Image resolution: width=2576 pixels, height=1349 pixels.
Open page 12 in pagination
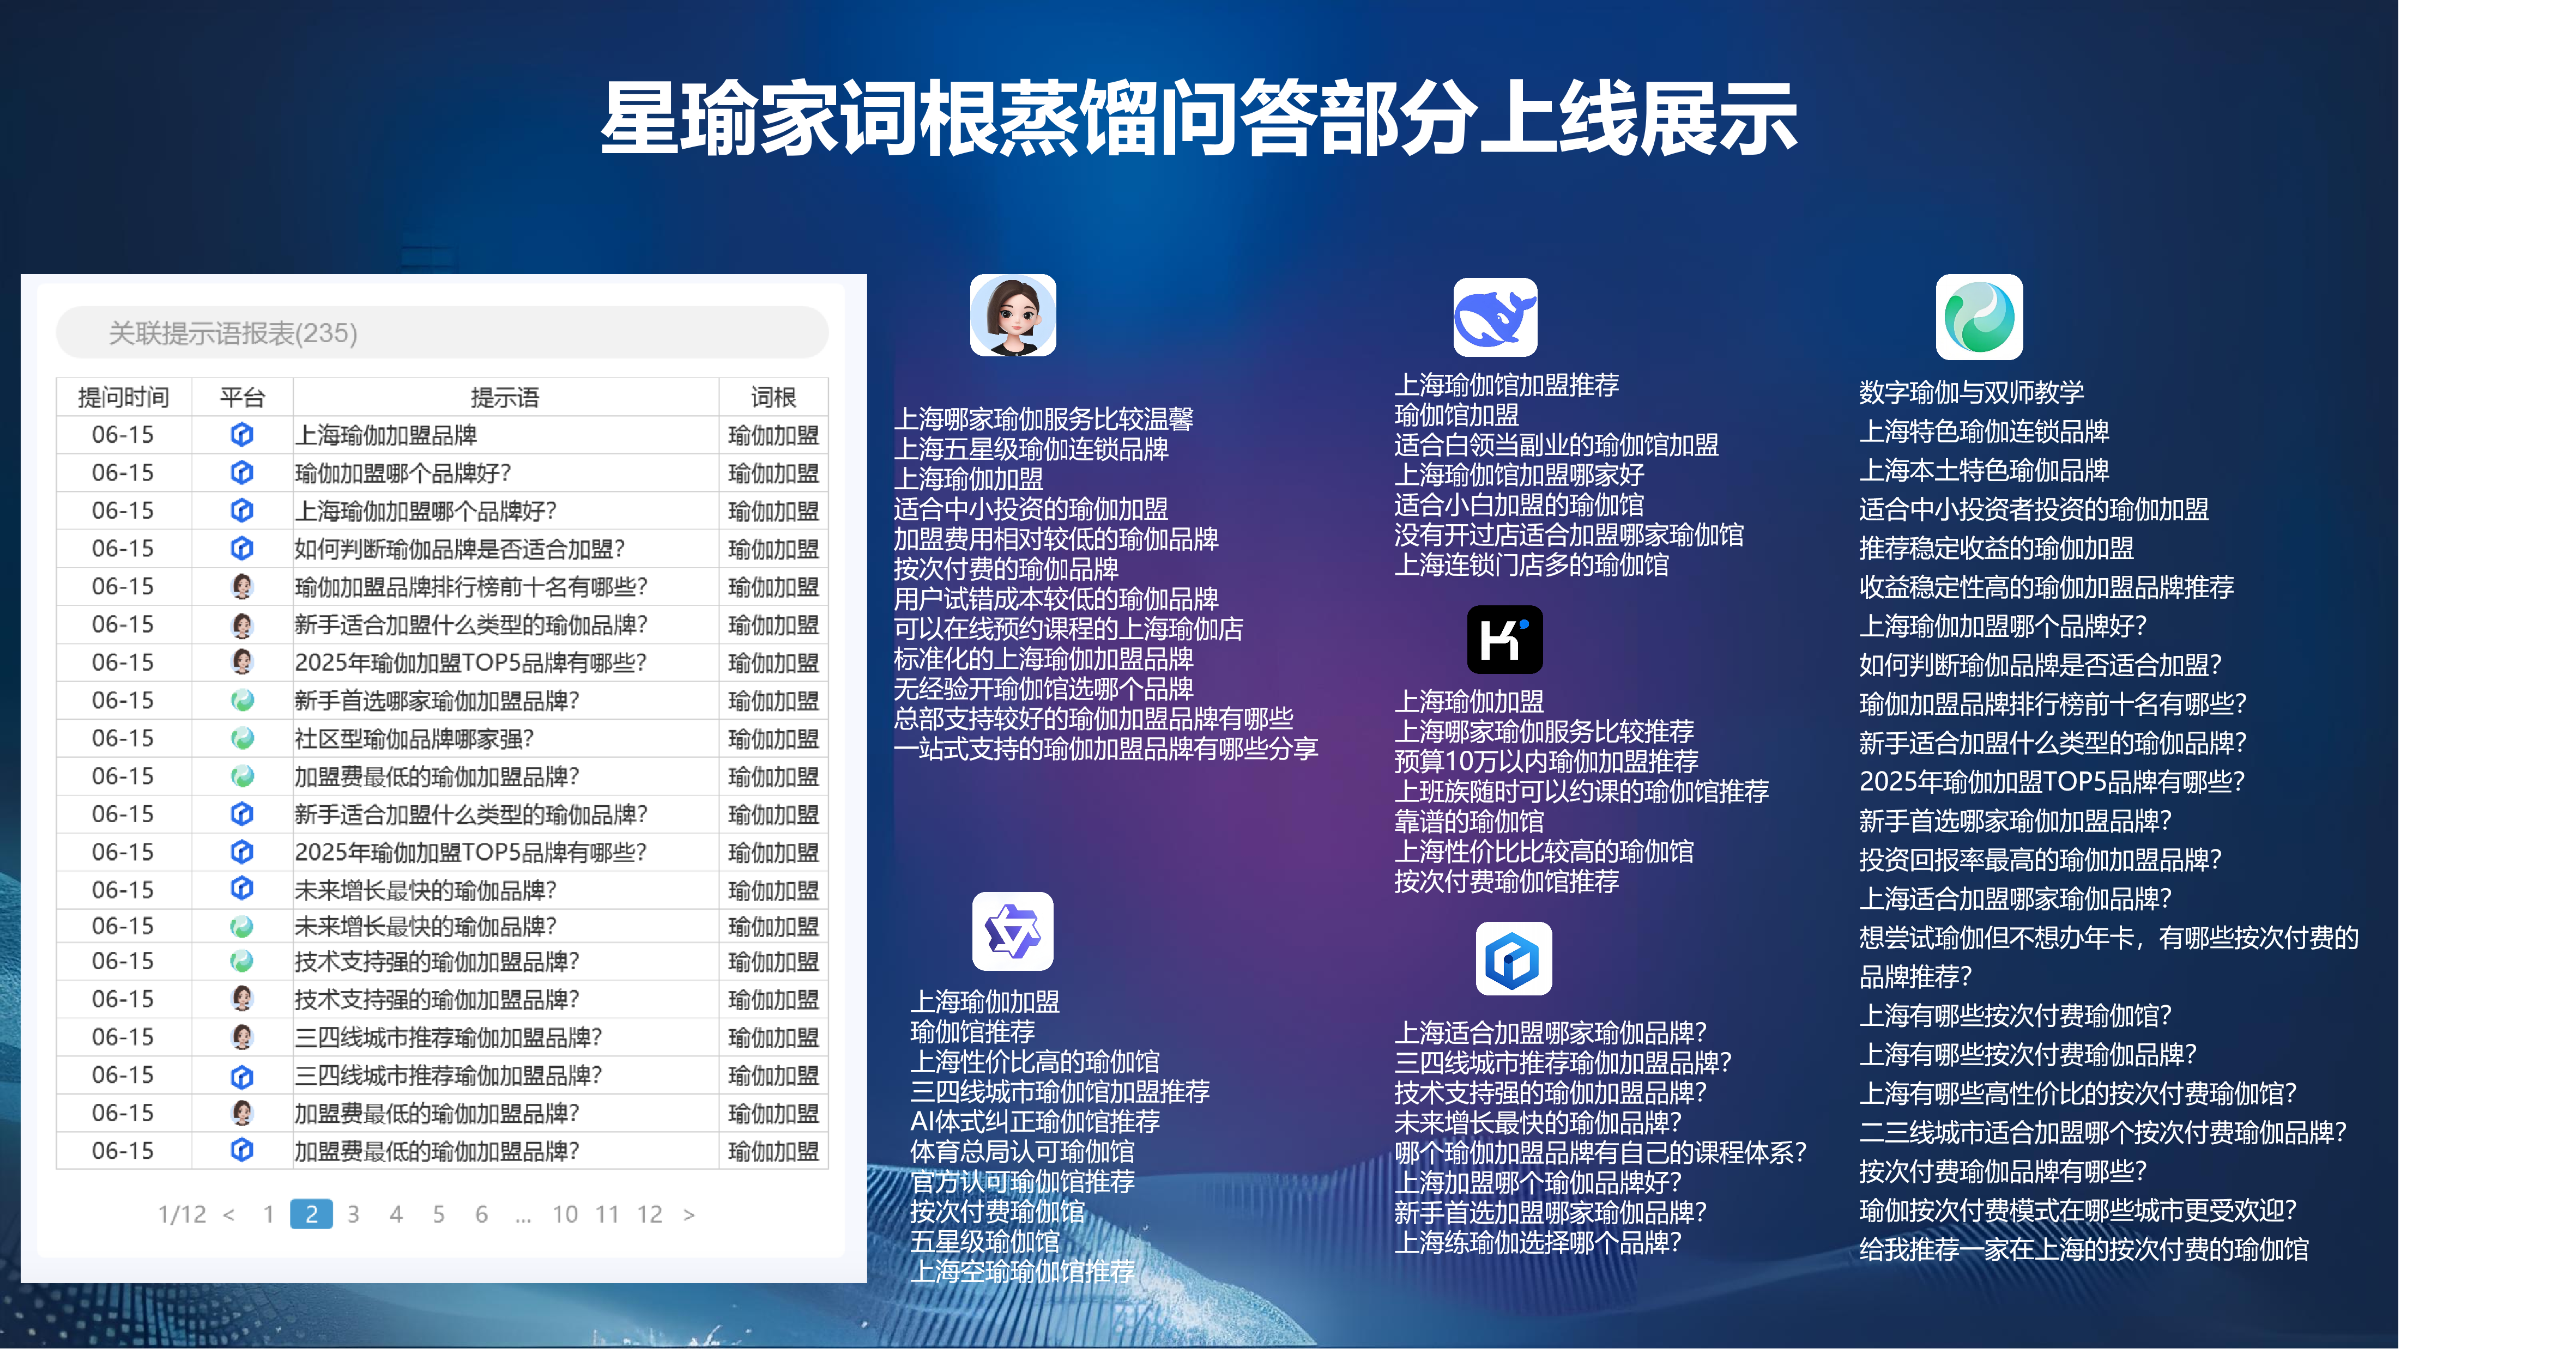coord(649,1214)
